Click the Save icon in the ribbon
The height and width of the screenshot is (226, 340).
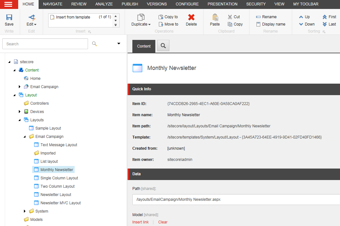tap(9, 18)
